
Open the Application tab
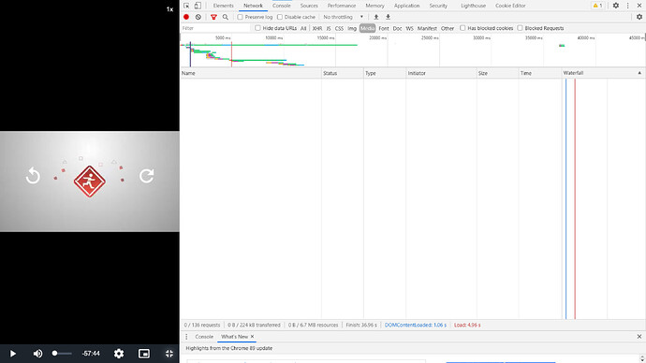coord(406,6)
